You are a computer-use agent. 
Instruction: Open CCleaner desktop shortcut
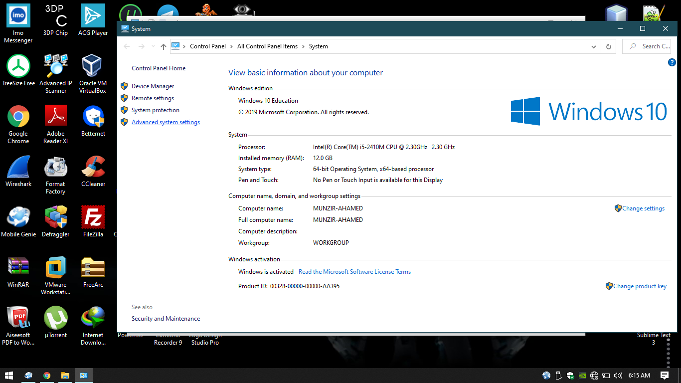[x=93, y=171]
